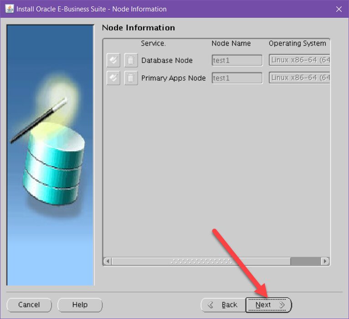Click the horizontal scrollbar thumb
This screenshot has width=349, height=319.
(201, 261)
